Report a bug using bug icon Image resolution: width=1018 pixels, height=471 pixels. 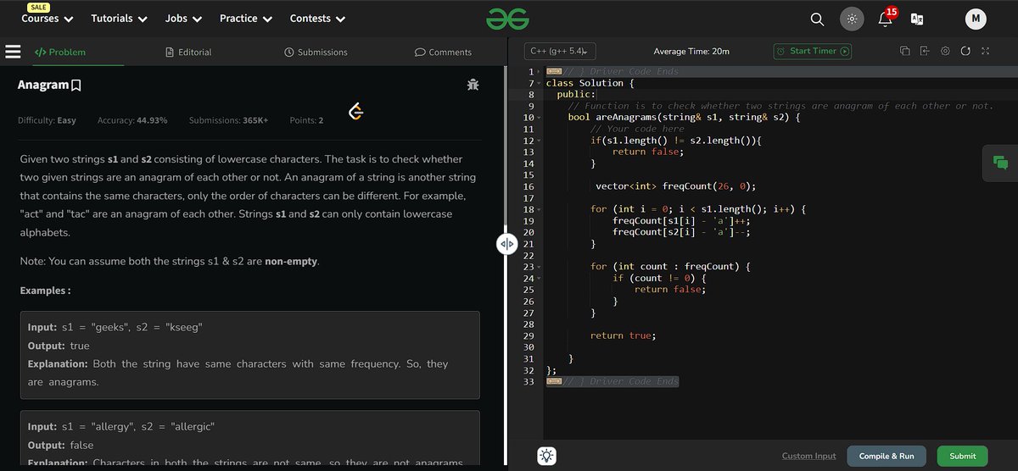pos(473,85)
